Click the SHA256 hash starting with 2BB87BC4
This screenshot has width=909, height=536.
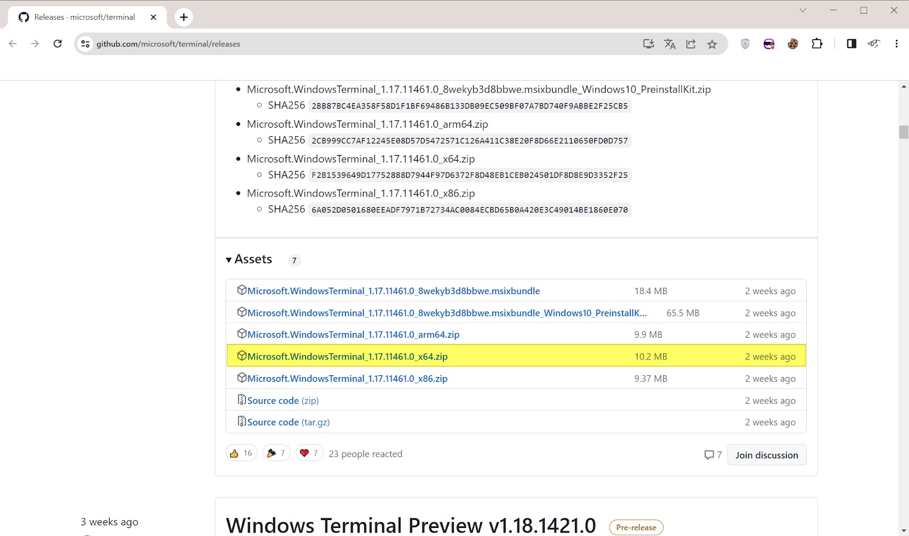pos(470,106)
